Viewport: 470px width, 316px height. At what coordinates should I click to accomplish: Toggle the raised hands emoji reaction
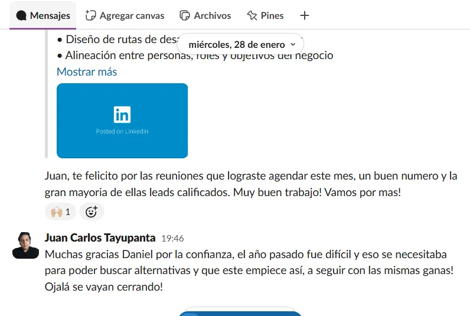click(x=60, y=211)
